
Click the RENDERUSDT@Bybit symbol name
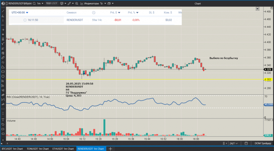tap(20, 3)
